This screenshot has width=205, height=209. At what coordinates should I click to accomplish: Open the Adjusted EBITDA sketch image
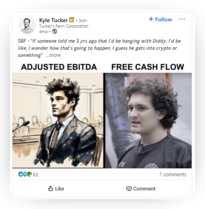pos(58,120)
